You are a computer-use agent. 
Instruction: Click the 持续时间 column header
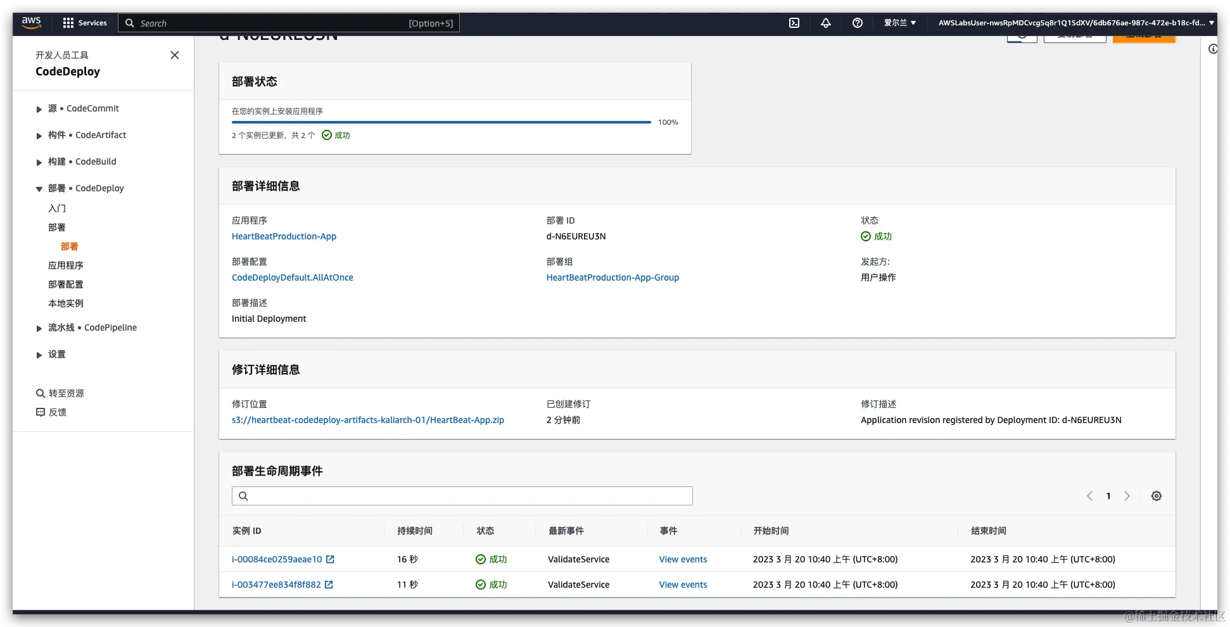click(x=415, y=531)
